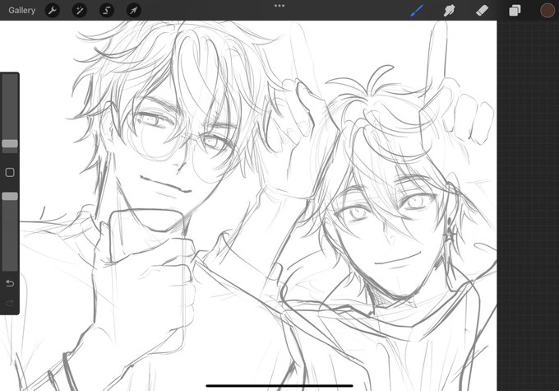The image size is (559, 391).
Task: Open the brown color swatch picker
Action: (x=547, y=11)
